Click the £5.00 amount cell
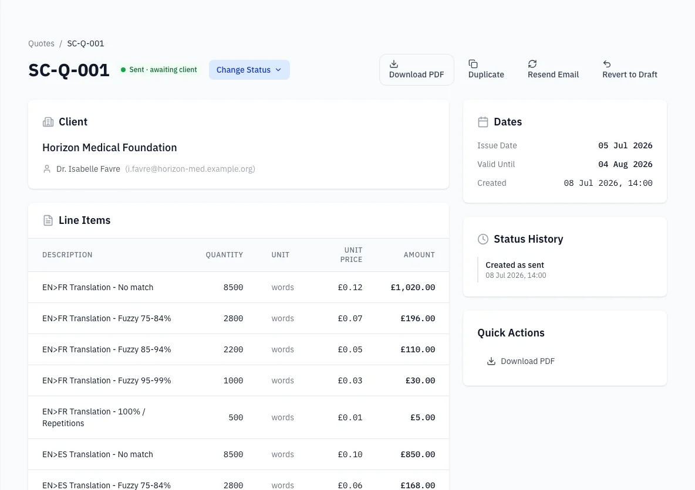 tap(423, 417)
